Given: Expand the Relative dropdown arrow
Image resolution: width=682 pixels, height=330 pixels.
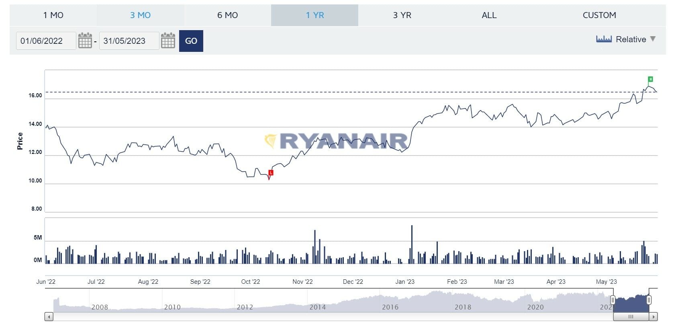Looking at the screenshot, I should pyautogui.click(x=653, y=39).
